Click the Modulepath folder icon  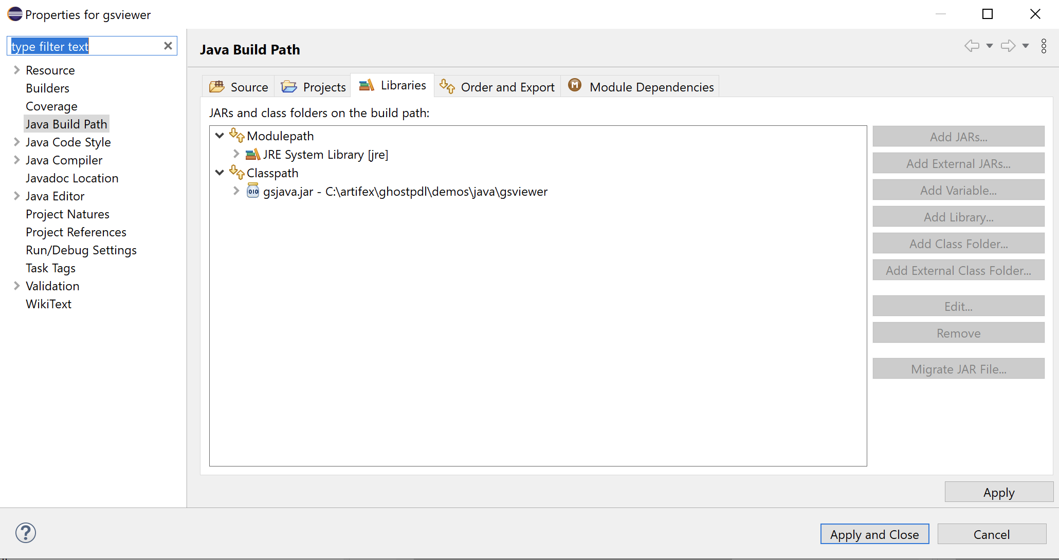(236, 135)
